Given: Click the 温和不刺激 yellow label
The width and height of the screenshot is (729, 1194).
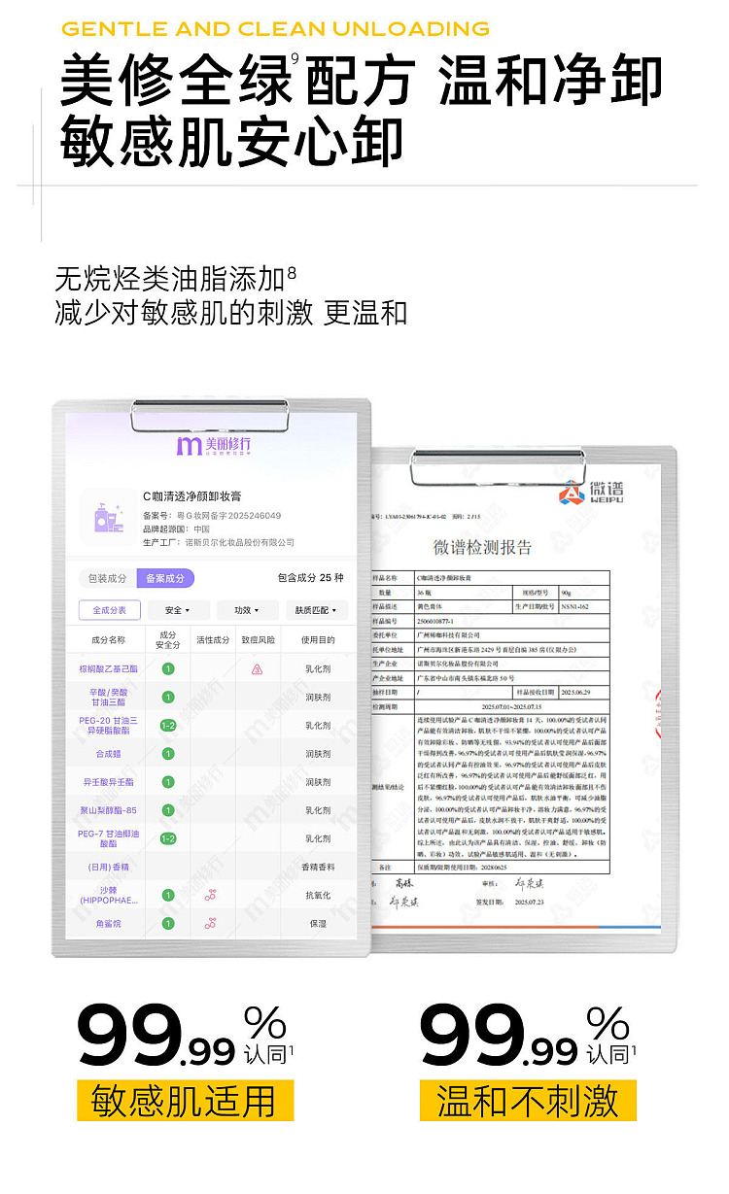Looking at the screenshot, I should [528, 1101].
